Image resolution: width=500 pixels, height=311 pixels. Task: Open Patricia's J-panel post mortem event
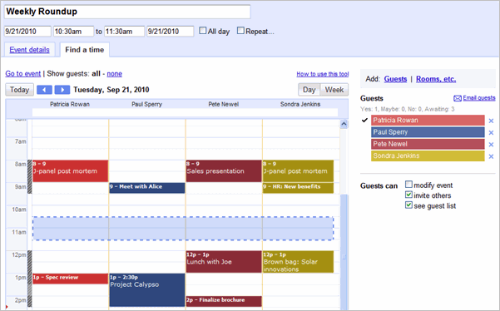tap(70, 171)
